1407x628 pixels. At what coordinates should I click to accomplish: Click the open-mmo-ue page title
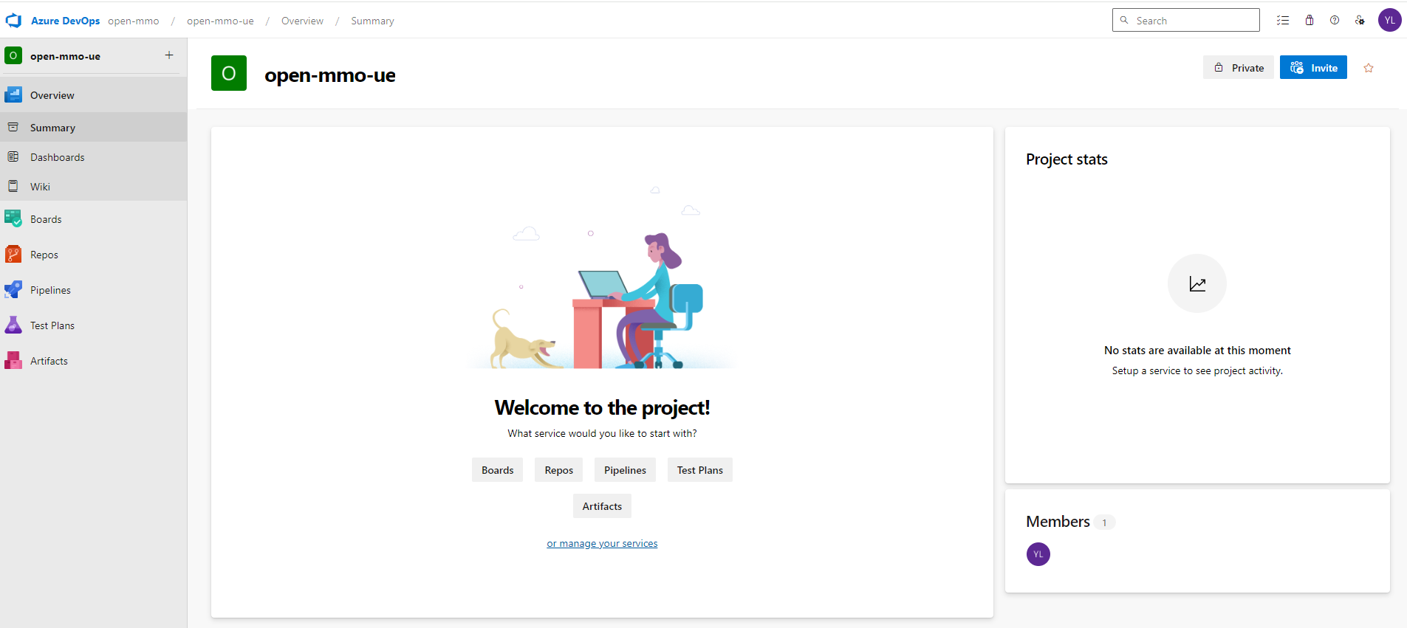[330, 75]
